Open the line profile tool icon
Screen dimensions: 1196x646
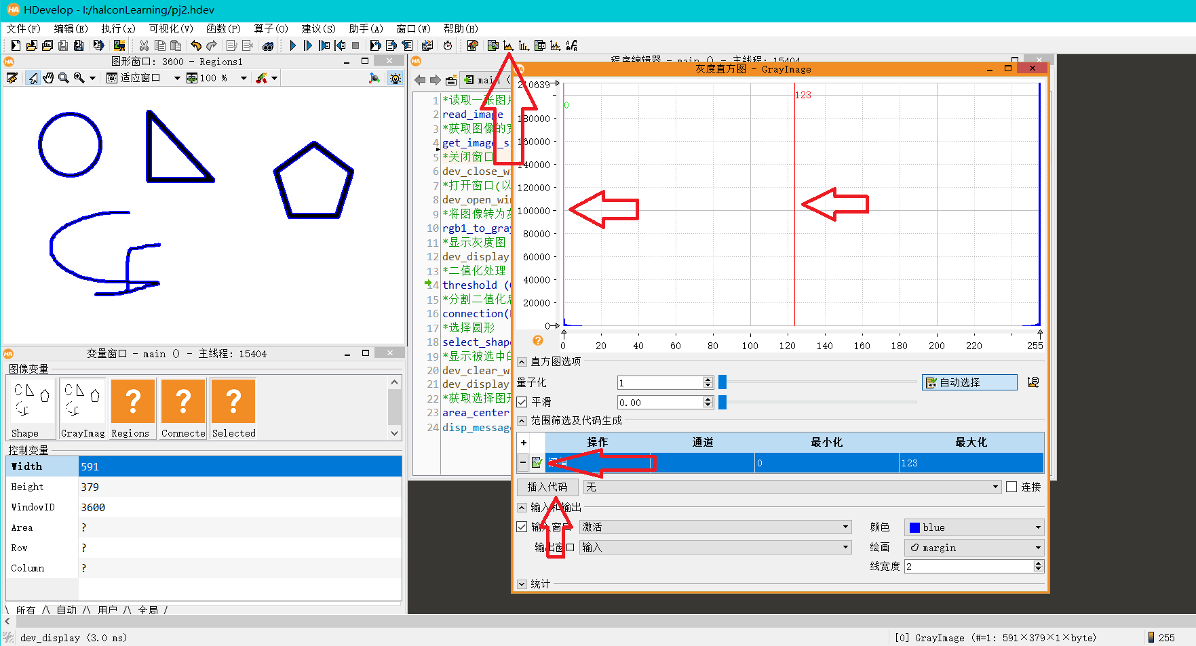tap(556, 45)
